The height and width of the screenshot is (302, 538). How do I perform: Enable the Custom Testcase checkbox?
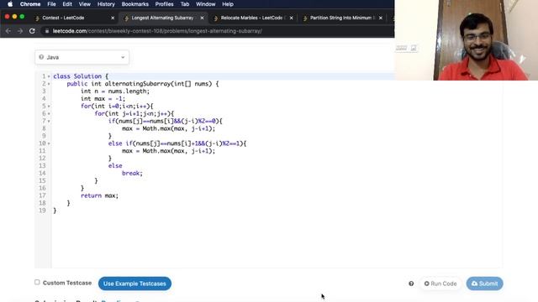point(37,282)
